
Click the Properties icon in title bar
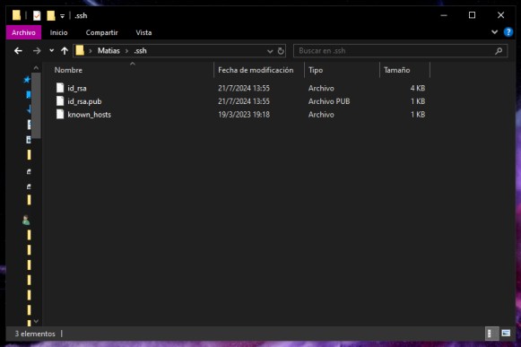click(37, 15)
